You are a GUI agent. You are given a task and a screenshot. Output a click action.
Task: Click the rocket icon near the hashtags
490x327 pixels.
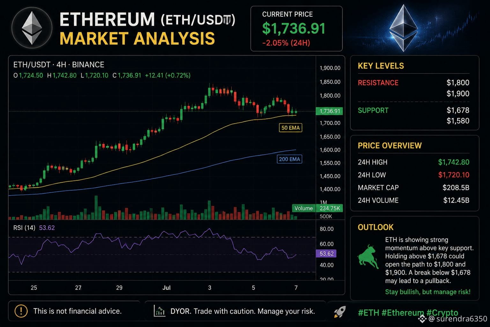(x=340, y=312)
